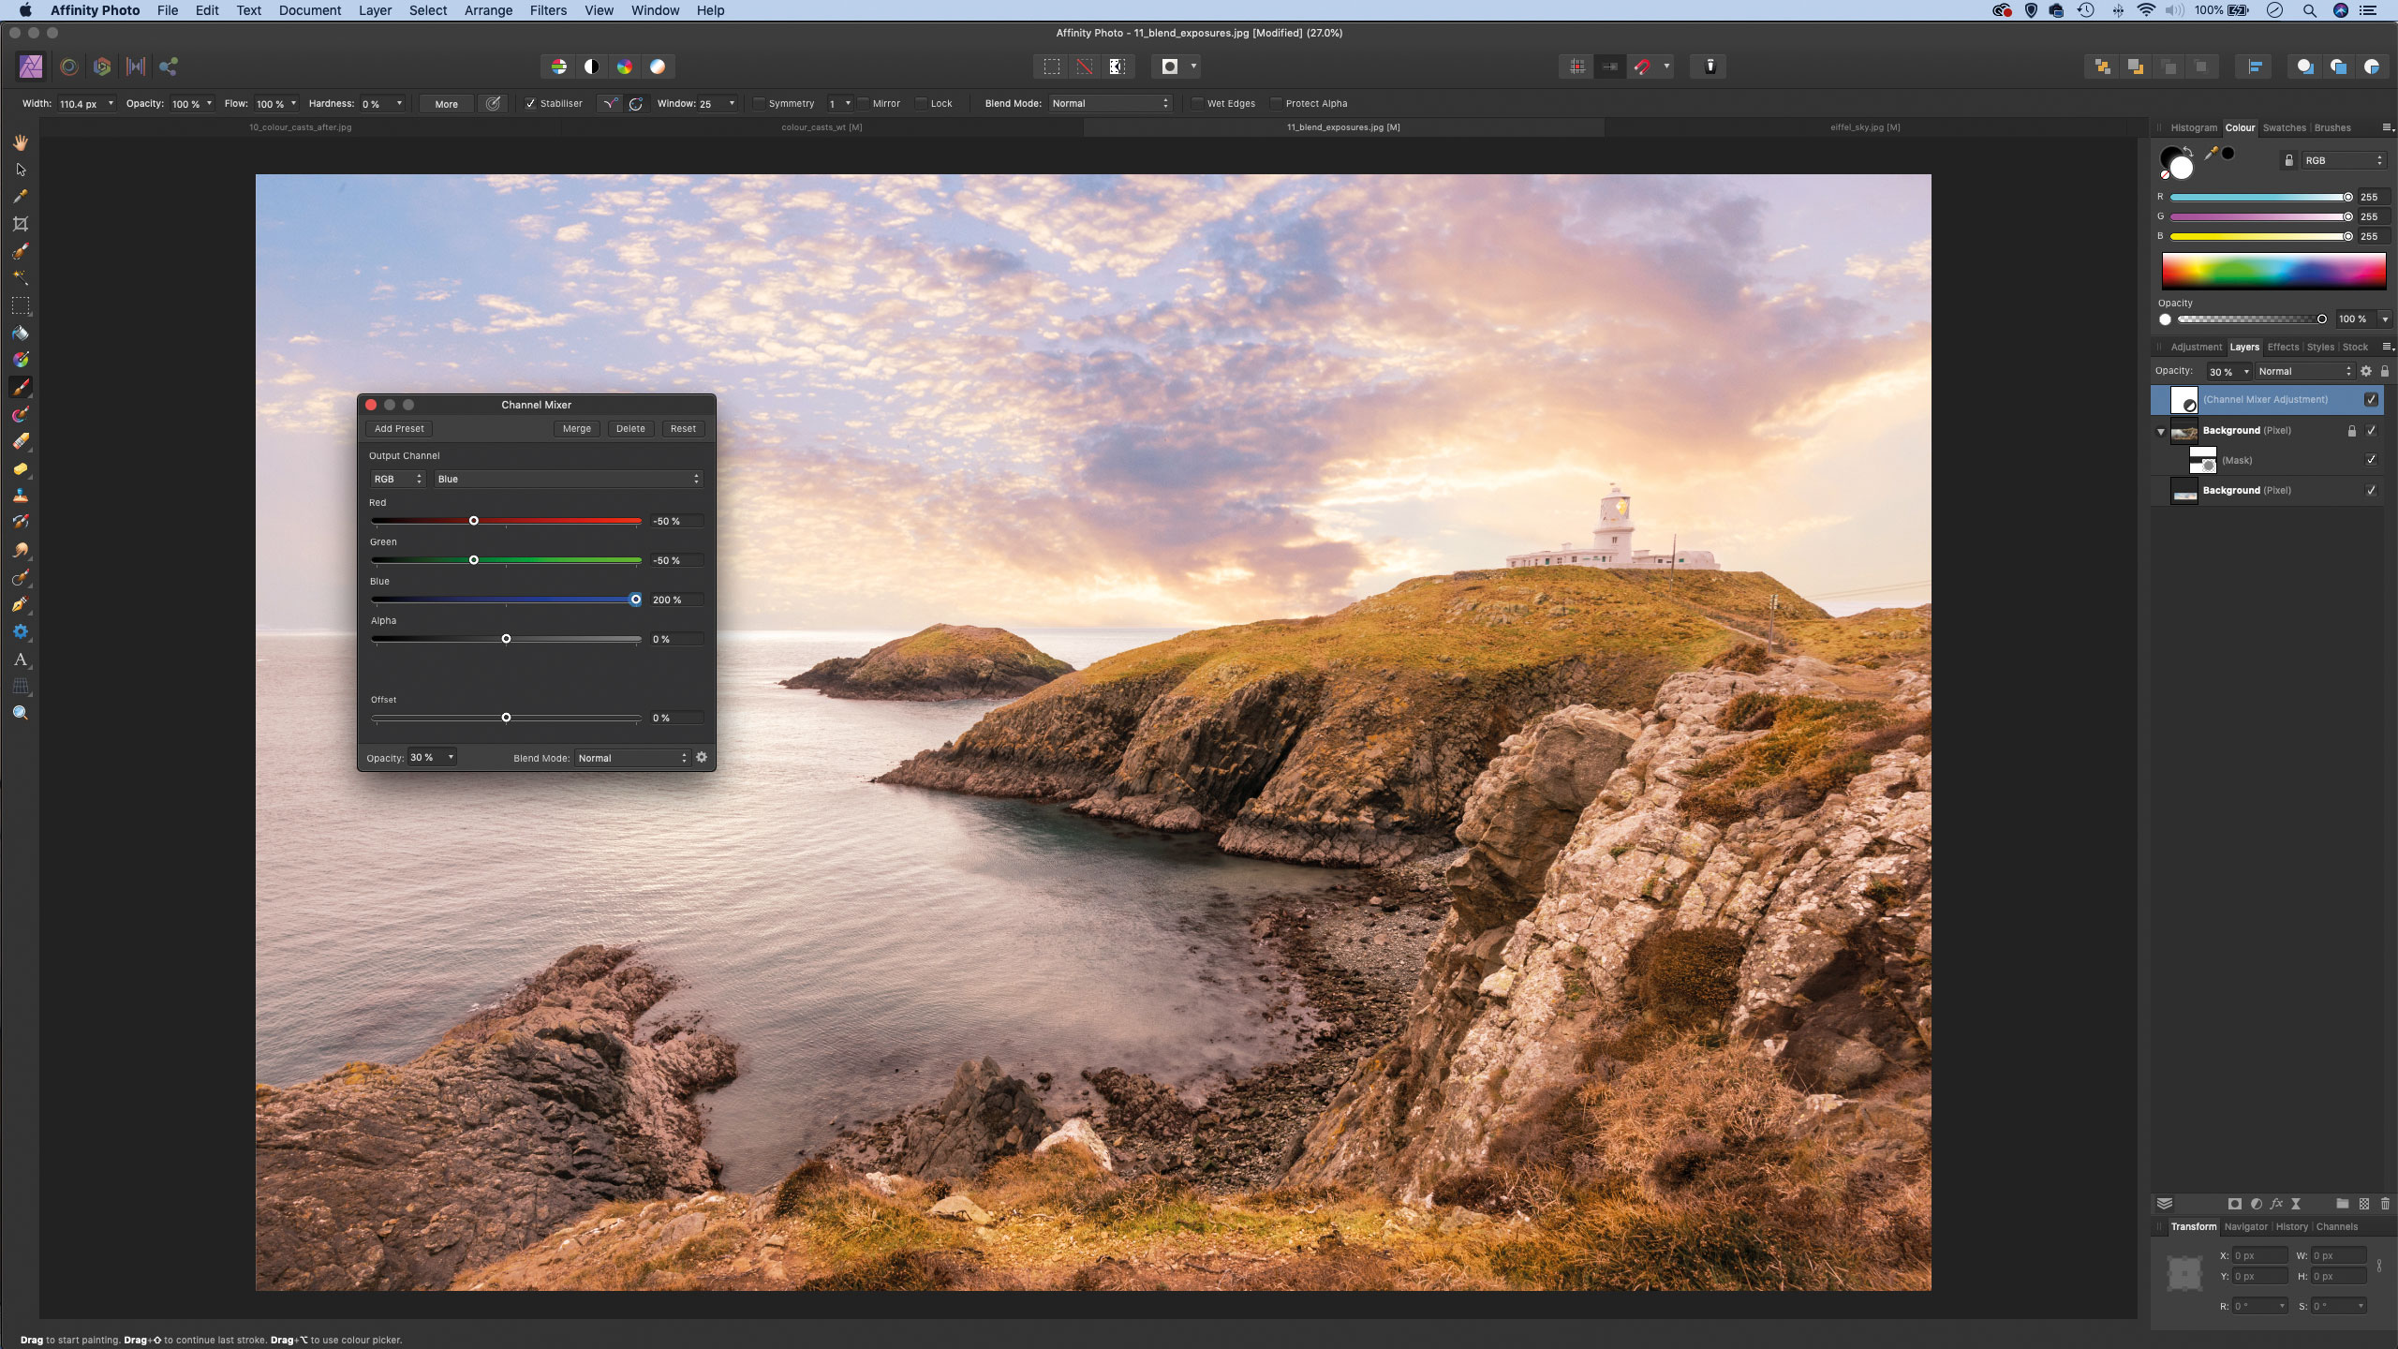The height and width of the screenshot is (1349, 2398).
Task: Open the eiffel_sky.jpg document tab
Action: coord(1865,127)
